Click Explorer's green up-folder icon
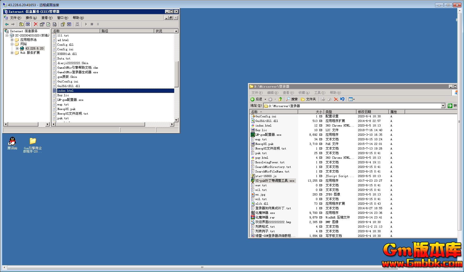The width and height of the screenshot is (464, 272). 280,99
